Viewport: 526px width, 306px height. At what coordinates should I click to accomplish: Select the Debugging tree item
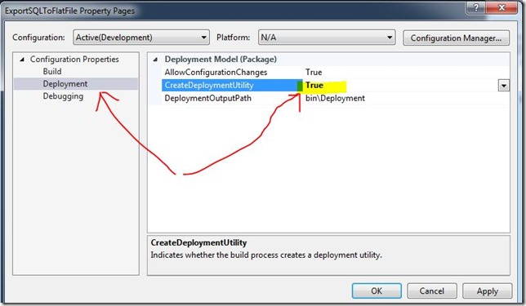(63, 96)
